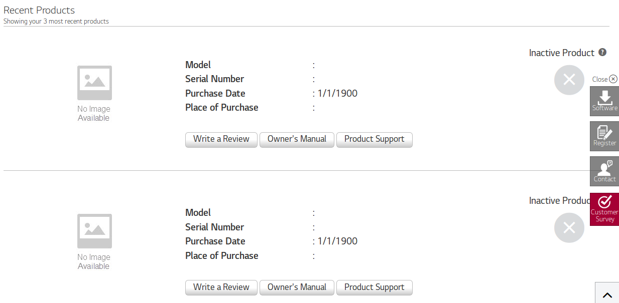
Task: Click the Recent Products heading
Action: click(x=39, y=10)
